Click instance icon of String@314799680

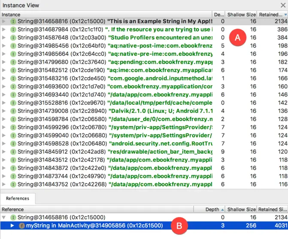13,62
